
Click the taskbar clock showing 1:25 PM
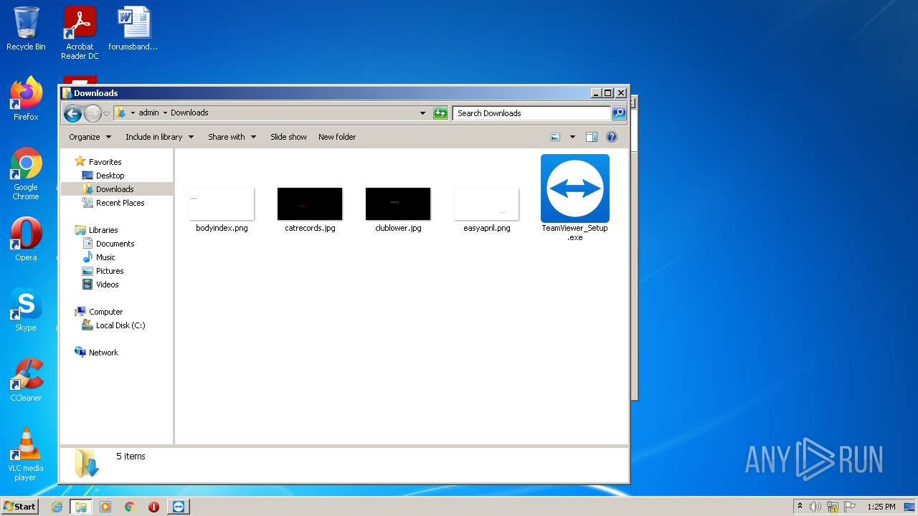tap(881, 507)
